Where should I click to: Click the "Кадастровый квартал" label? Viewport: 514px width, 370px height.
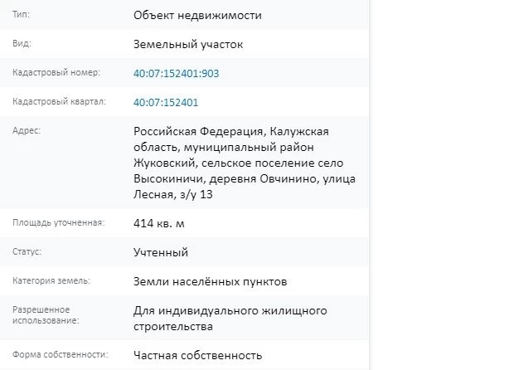point(59,102)
